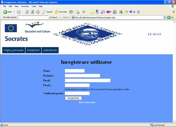Click the Stop loading icon

tap(27, 12)
